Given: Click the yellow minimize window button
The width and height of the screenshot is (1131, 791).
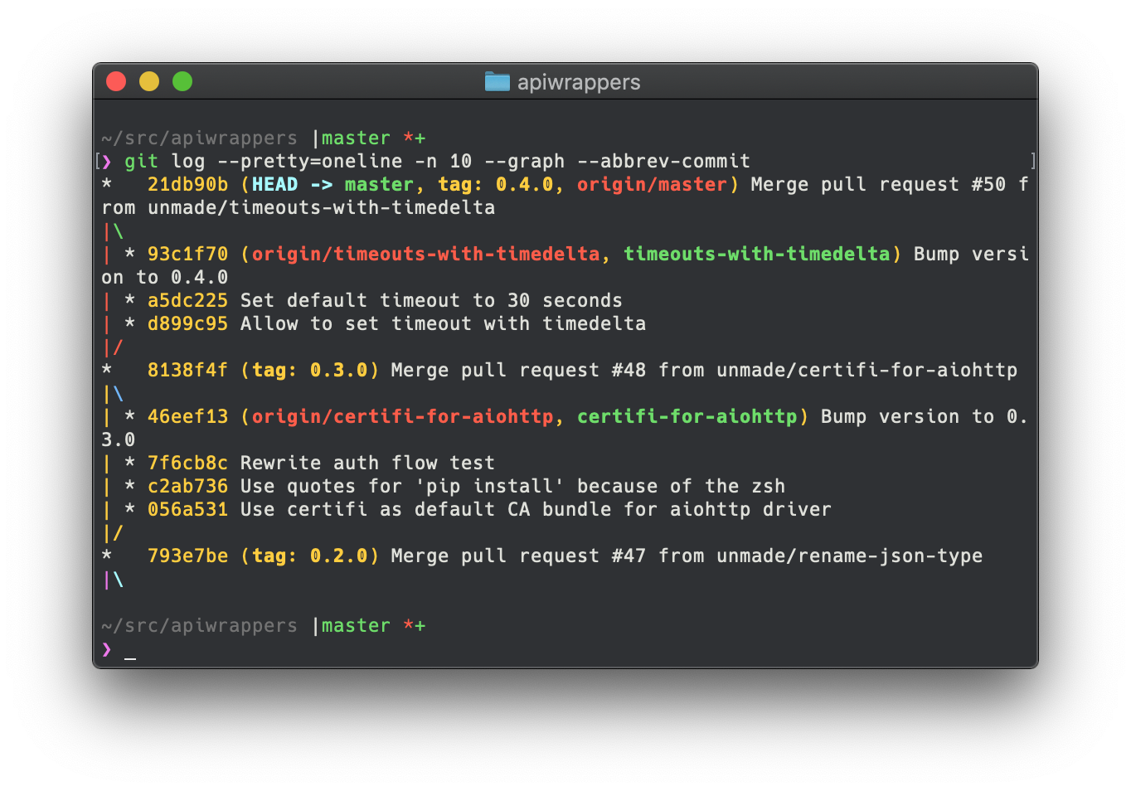Looking at the screenshot, I should pyautogui.click(x=149, y=81).
